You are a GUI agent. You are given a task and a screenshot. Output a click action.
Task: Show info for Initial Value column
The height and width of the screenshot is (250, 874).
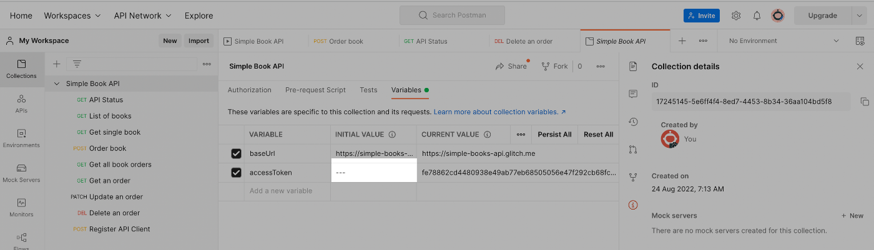click(x=392, y=134)
